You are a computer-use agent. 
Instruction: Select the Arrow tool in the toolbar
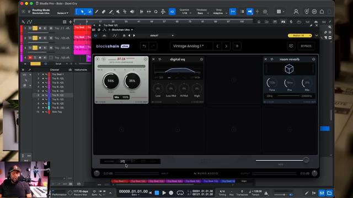pos(82,12)
